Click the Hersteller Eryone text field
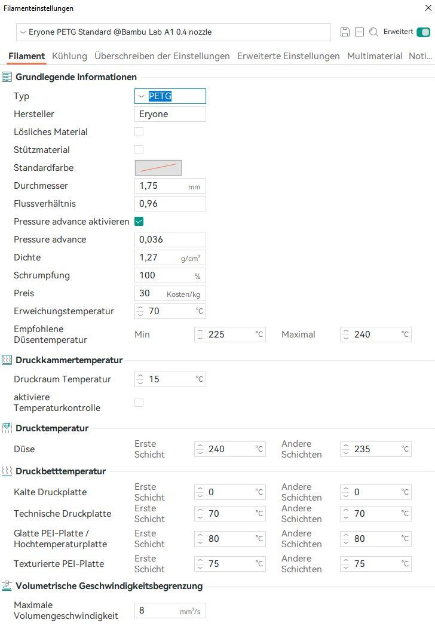The height and width of the screenshot is (635, 435). tap(170, 114)
